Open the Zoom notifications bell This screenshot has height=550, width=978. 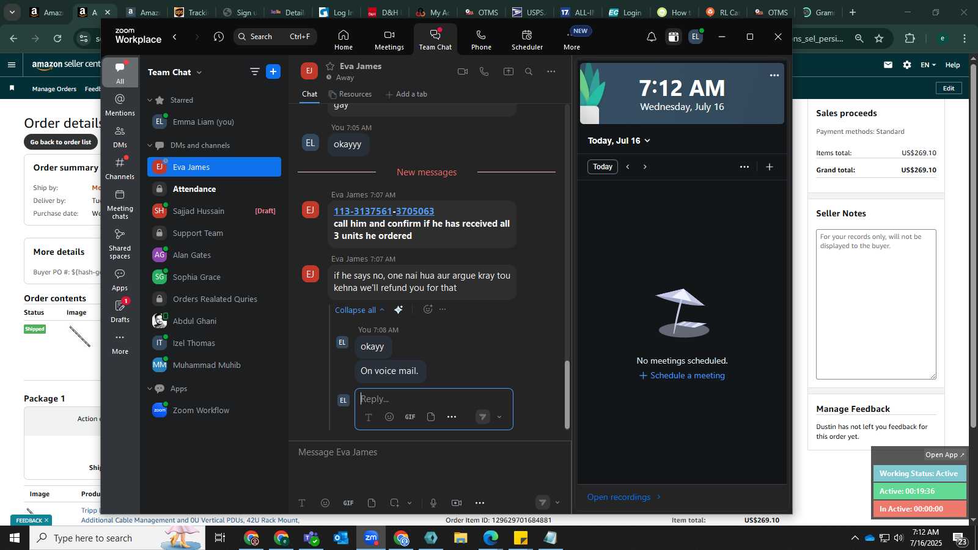652,37
